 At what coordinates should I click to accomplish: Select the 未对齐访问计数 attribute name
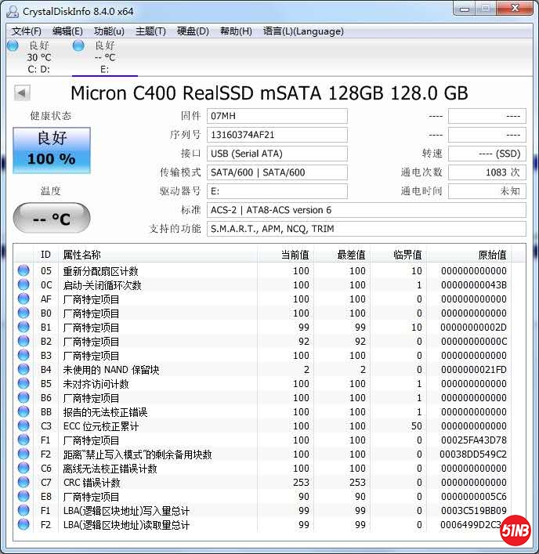tap(96, 384)
